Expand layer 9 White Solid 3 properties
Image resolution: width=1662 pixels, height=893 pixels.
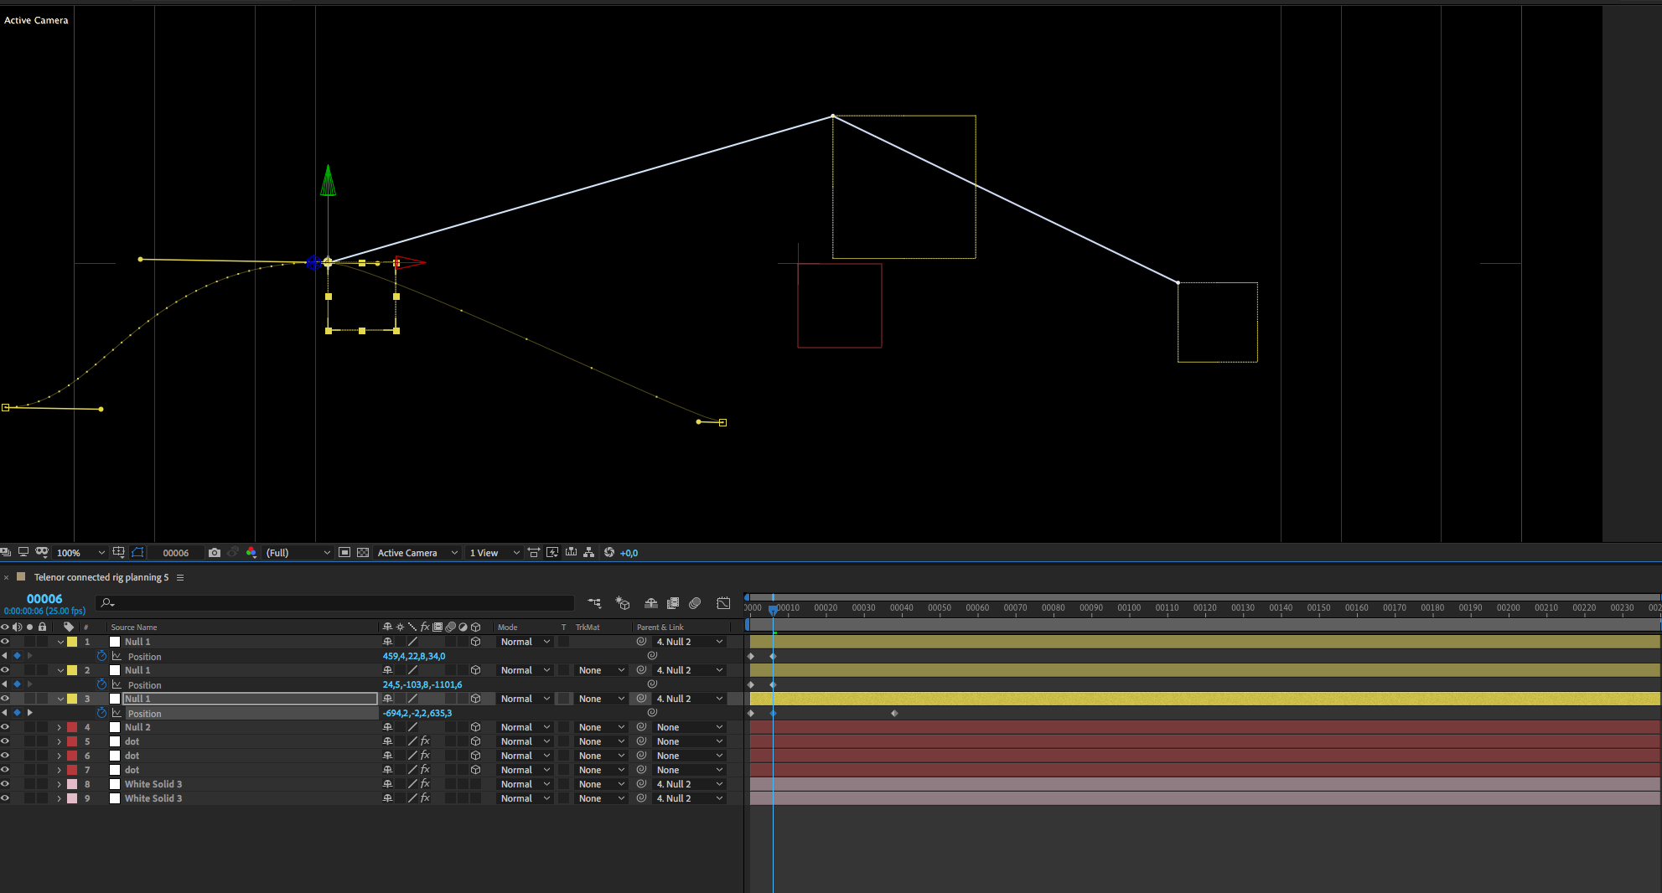[x=59, y=798]
